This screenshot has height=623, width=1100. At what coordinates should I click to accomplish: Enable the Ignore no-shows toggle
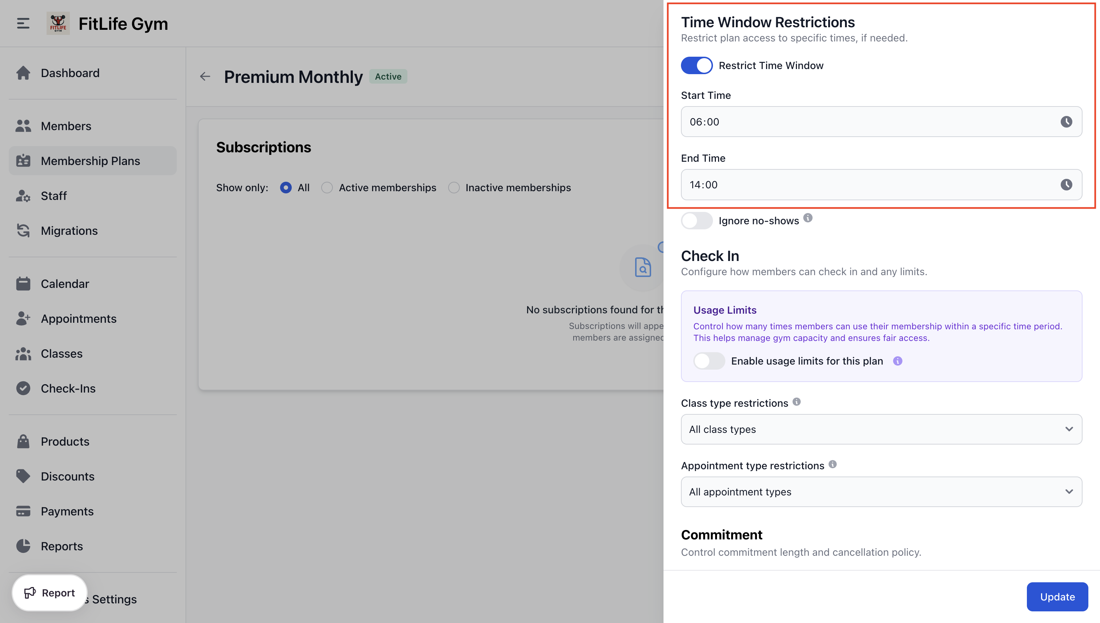[x=697, y=220]
